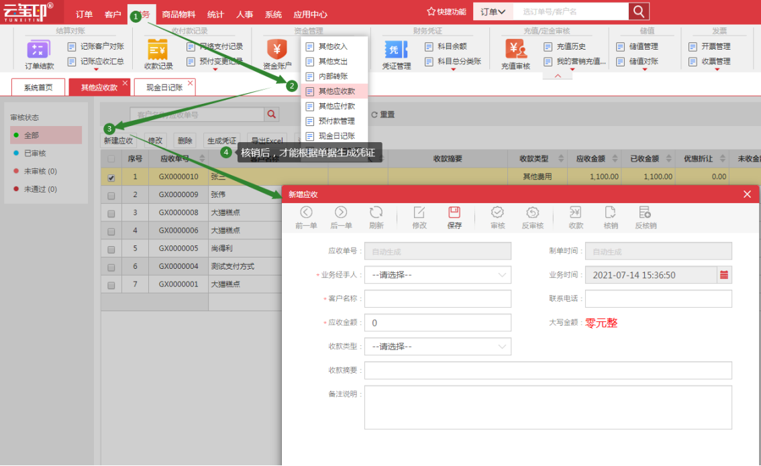The image size is (761, 466).
Task: Click the 客户名称 input field
Action: point(438,298)
